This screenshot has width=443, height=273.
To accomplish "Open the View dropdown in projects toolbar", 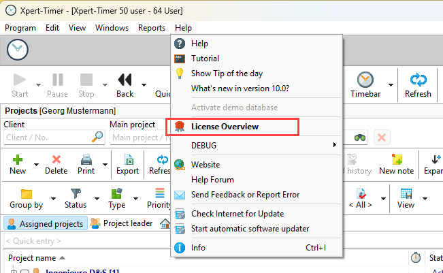I will [x=406, y=199].
